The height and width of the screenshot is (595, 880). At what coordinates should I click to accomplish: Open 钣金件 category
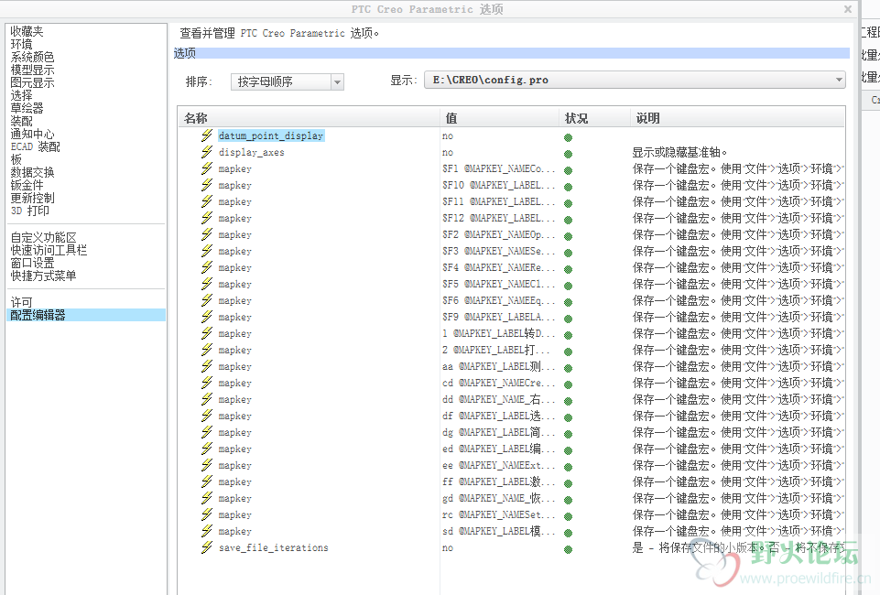27,185
